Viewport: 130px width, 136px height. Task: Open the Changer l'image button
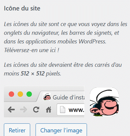(x=61, y=130)
